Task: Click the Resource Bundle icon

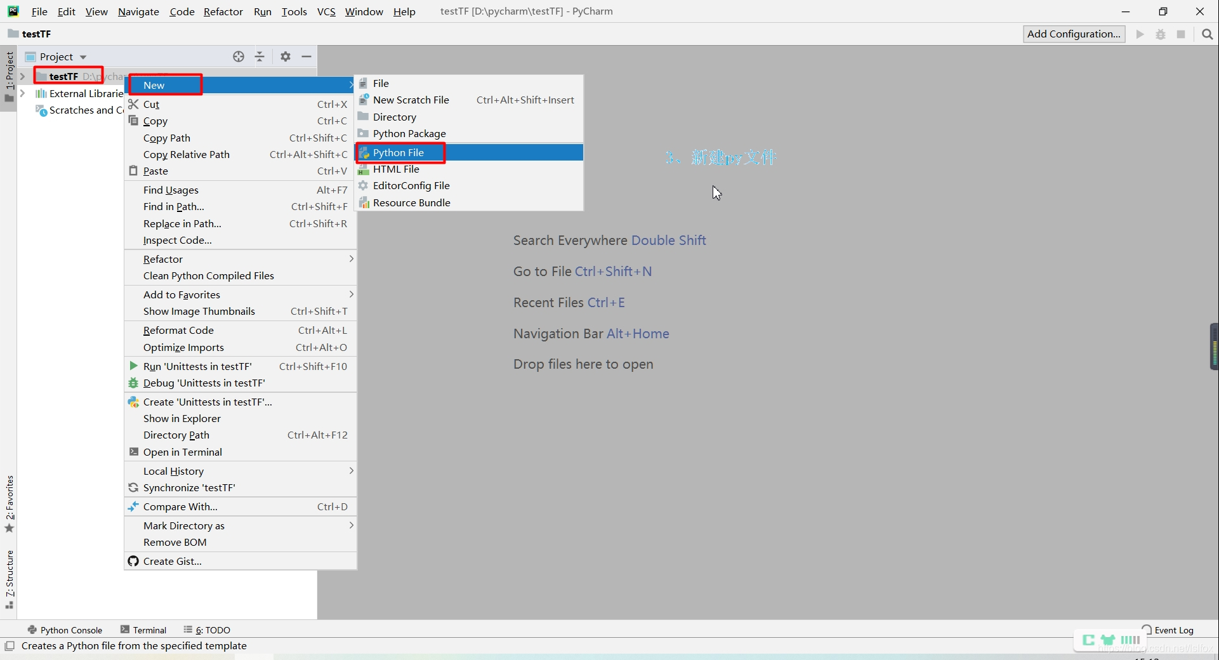Action: point(364,202)
